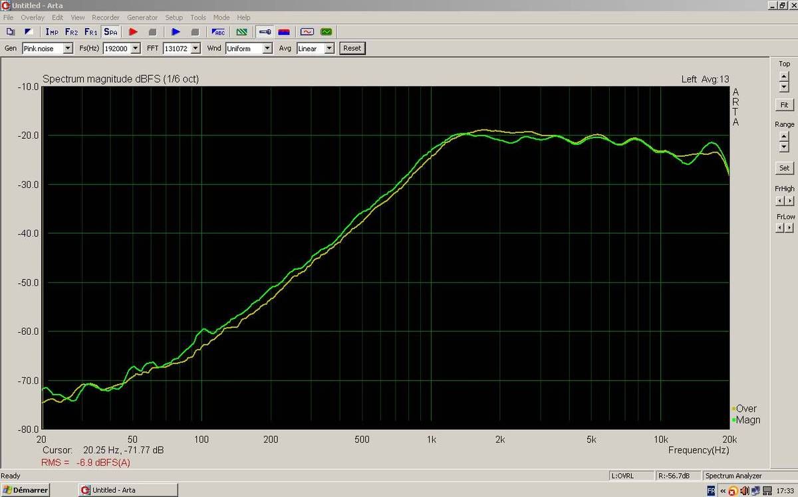Screen dimensions: 798x497
Task: Click the R:-56.7dB status bar indicator
Action: point(678,476)
